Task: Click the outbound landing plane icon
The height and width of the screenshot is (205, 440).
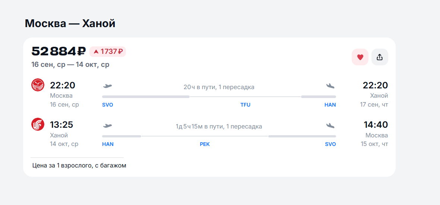Action: (330, 86)
